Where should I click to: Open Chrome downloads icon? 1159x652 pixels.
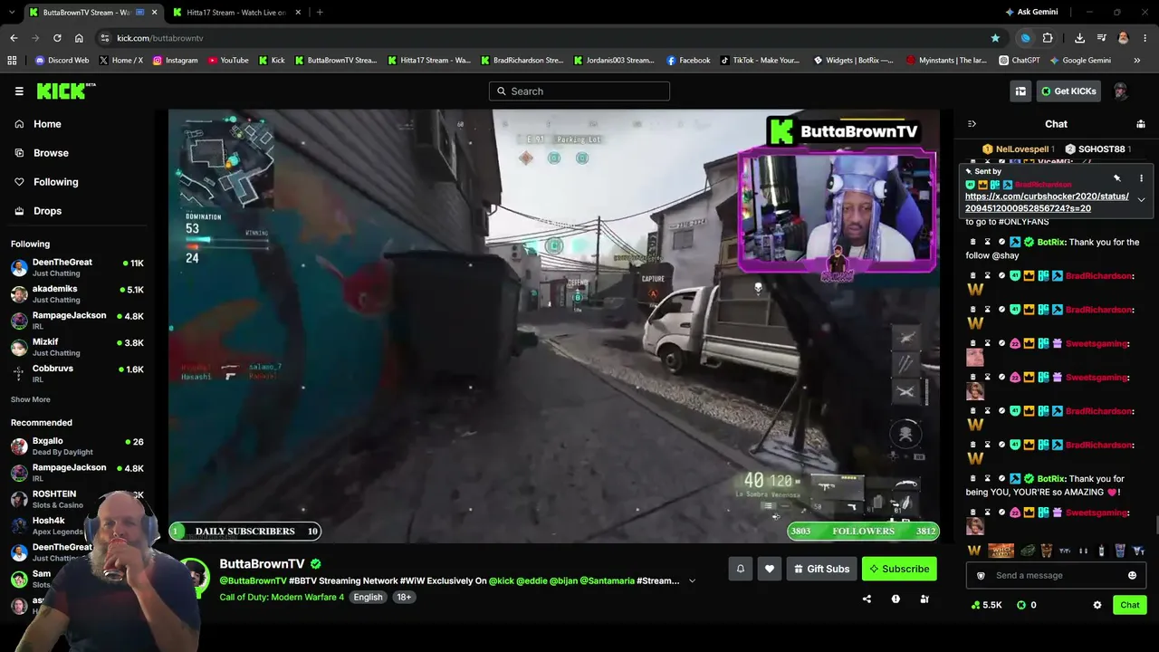coord(1079,38)
